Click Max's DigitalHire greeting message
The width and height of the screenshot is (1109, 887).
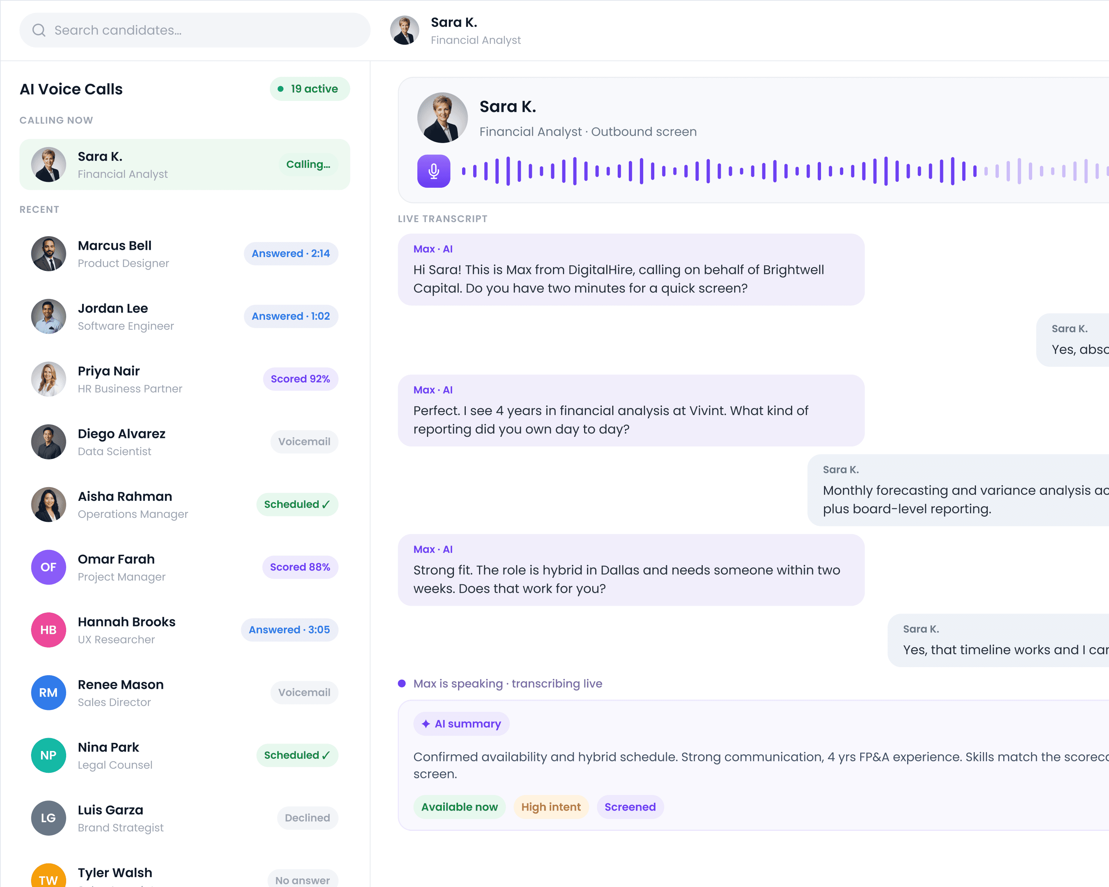(x=631, y=270)
